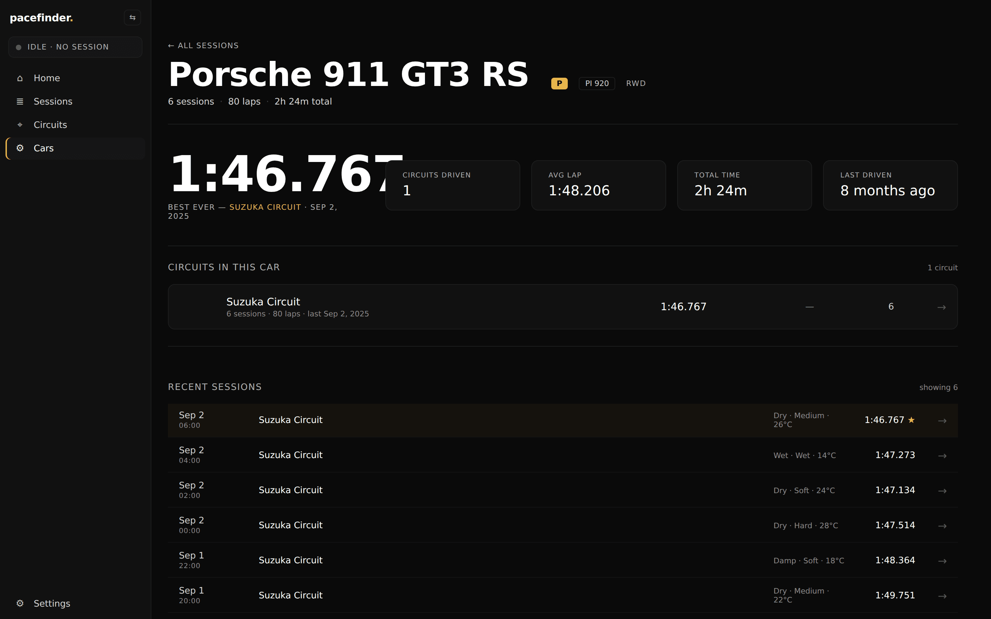The image size is (991, 619).
Task: Click 'Dry · Medium · 22°C' conditions
Action: (801, 595)
